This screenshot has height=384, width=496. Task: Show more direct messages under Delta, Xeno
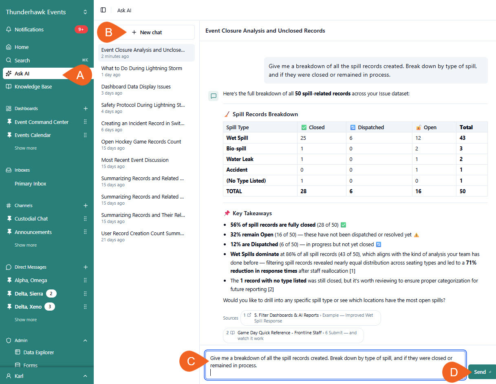point(26,320)
